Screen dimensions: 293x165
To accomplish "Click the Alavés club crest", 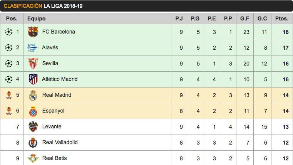I will click(33, 47).
